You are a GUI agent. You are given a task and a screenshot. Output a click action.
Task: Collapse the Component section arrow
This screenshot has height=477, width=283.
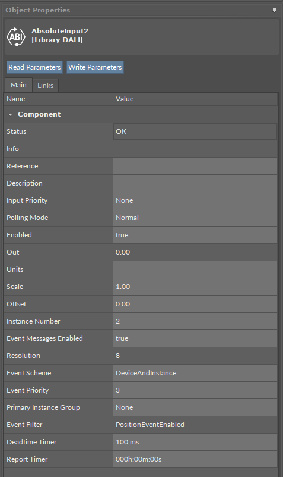tap(10, 114)
